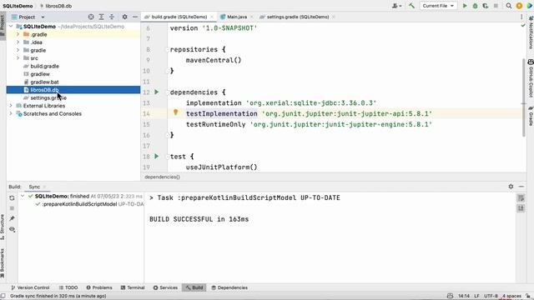The width and height of the screenshot is (534, 300).
Task: Open Structure side tool window
Action: point(3,227)
